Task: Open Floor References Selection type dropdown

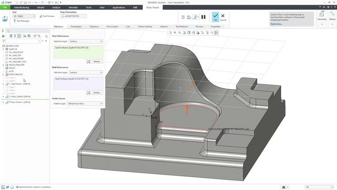Action: pos(86,41)
